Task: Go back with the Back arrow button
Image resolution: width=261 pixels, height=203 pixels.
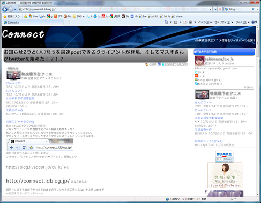Action: pos(5,9)
